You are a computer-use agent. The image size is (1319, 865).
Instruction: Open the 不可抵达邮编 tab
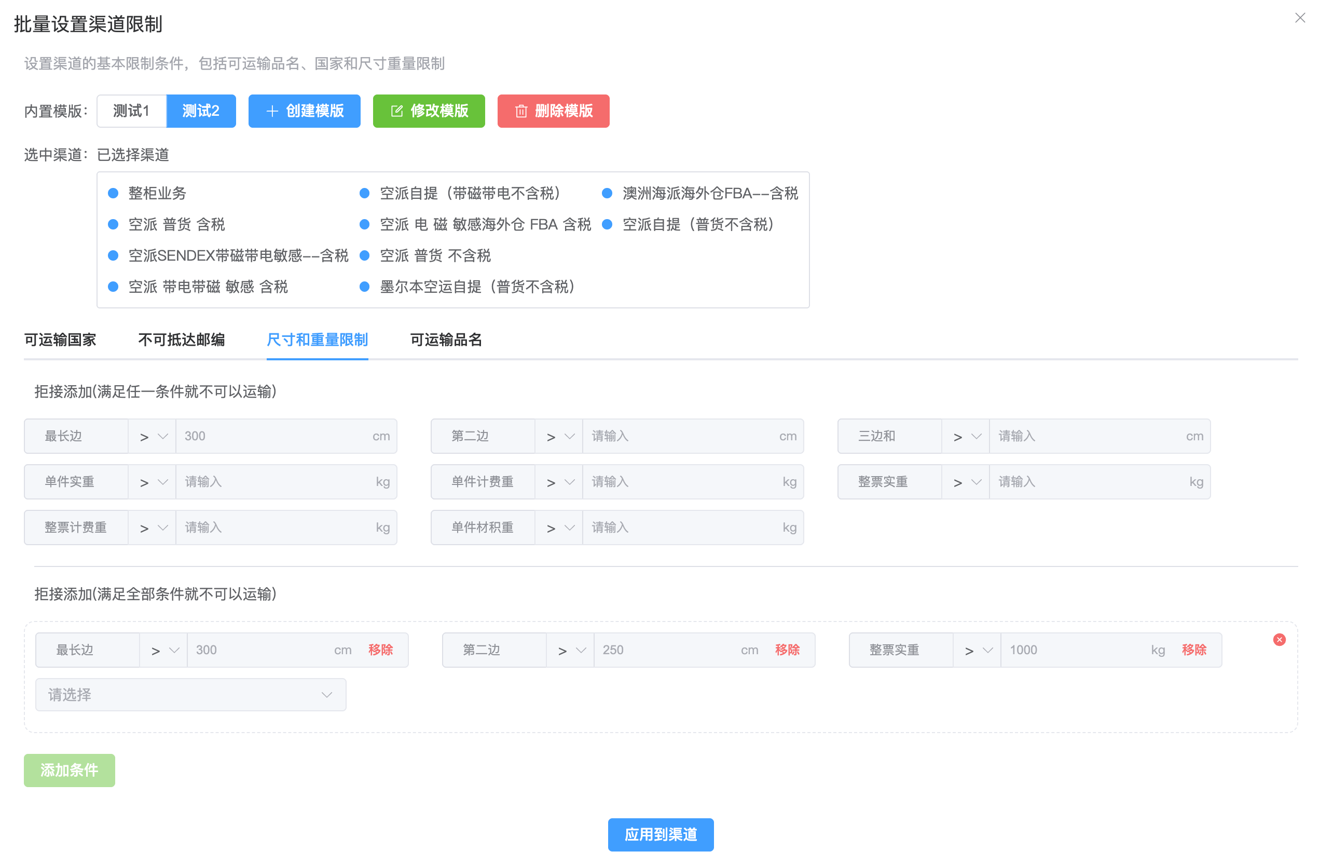pyautogui.click(x=181, y=340)
